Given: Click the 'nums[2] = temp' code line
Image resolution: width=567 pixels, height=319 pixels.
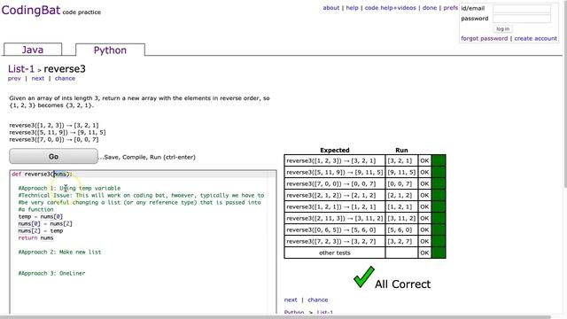Looking at the screenshot, I should pyautogui.click(x=41, y=230).
